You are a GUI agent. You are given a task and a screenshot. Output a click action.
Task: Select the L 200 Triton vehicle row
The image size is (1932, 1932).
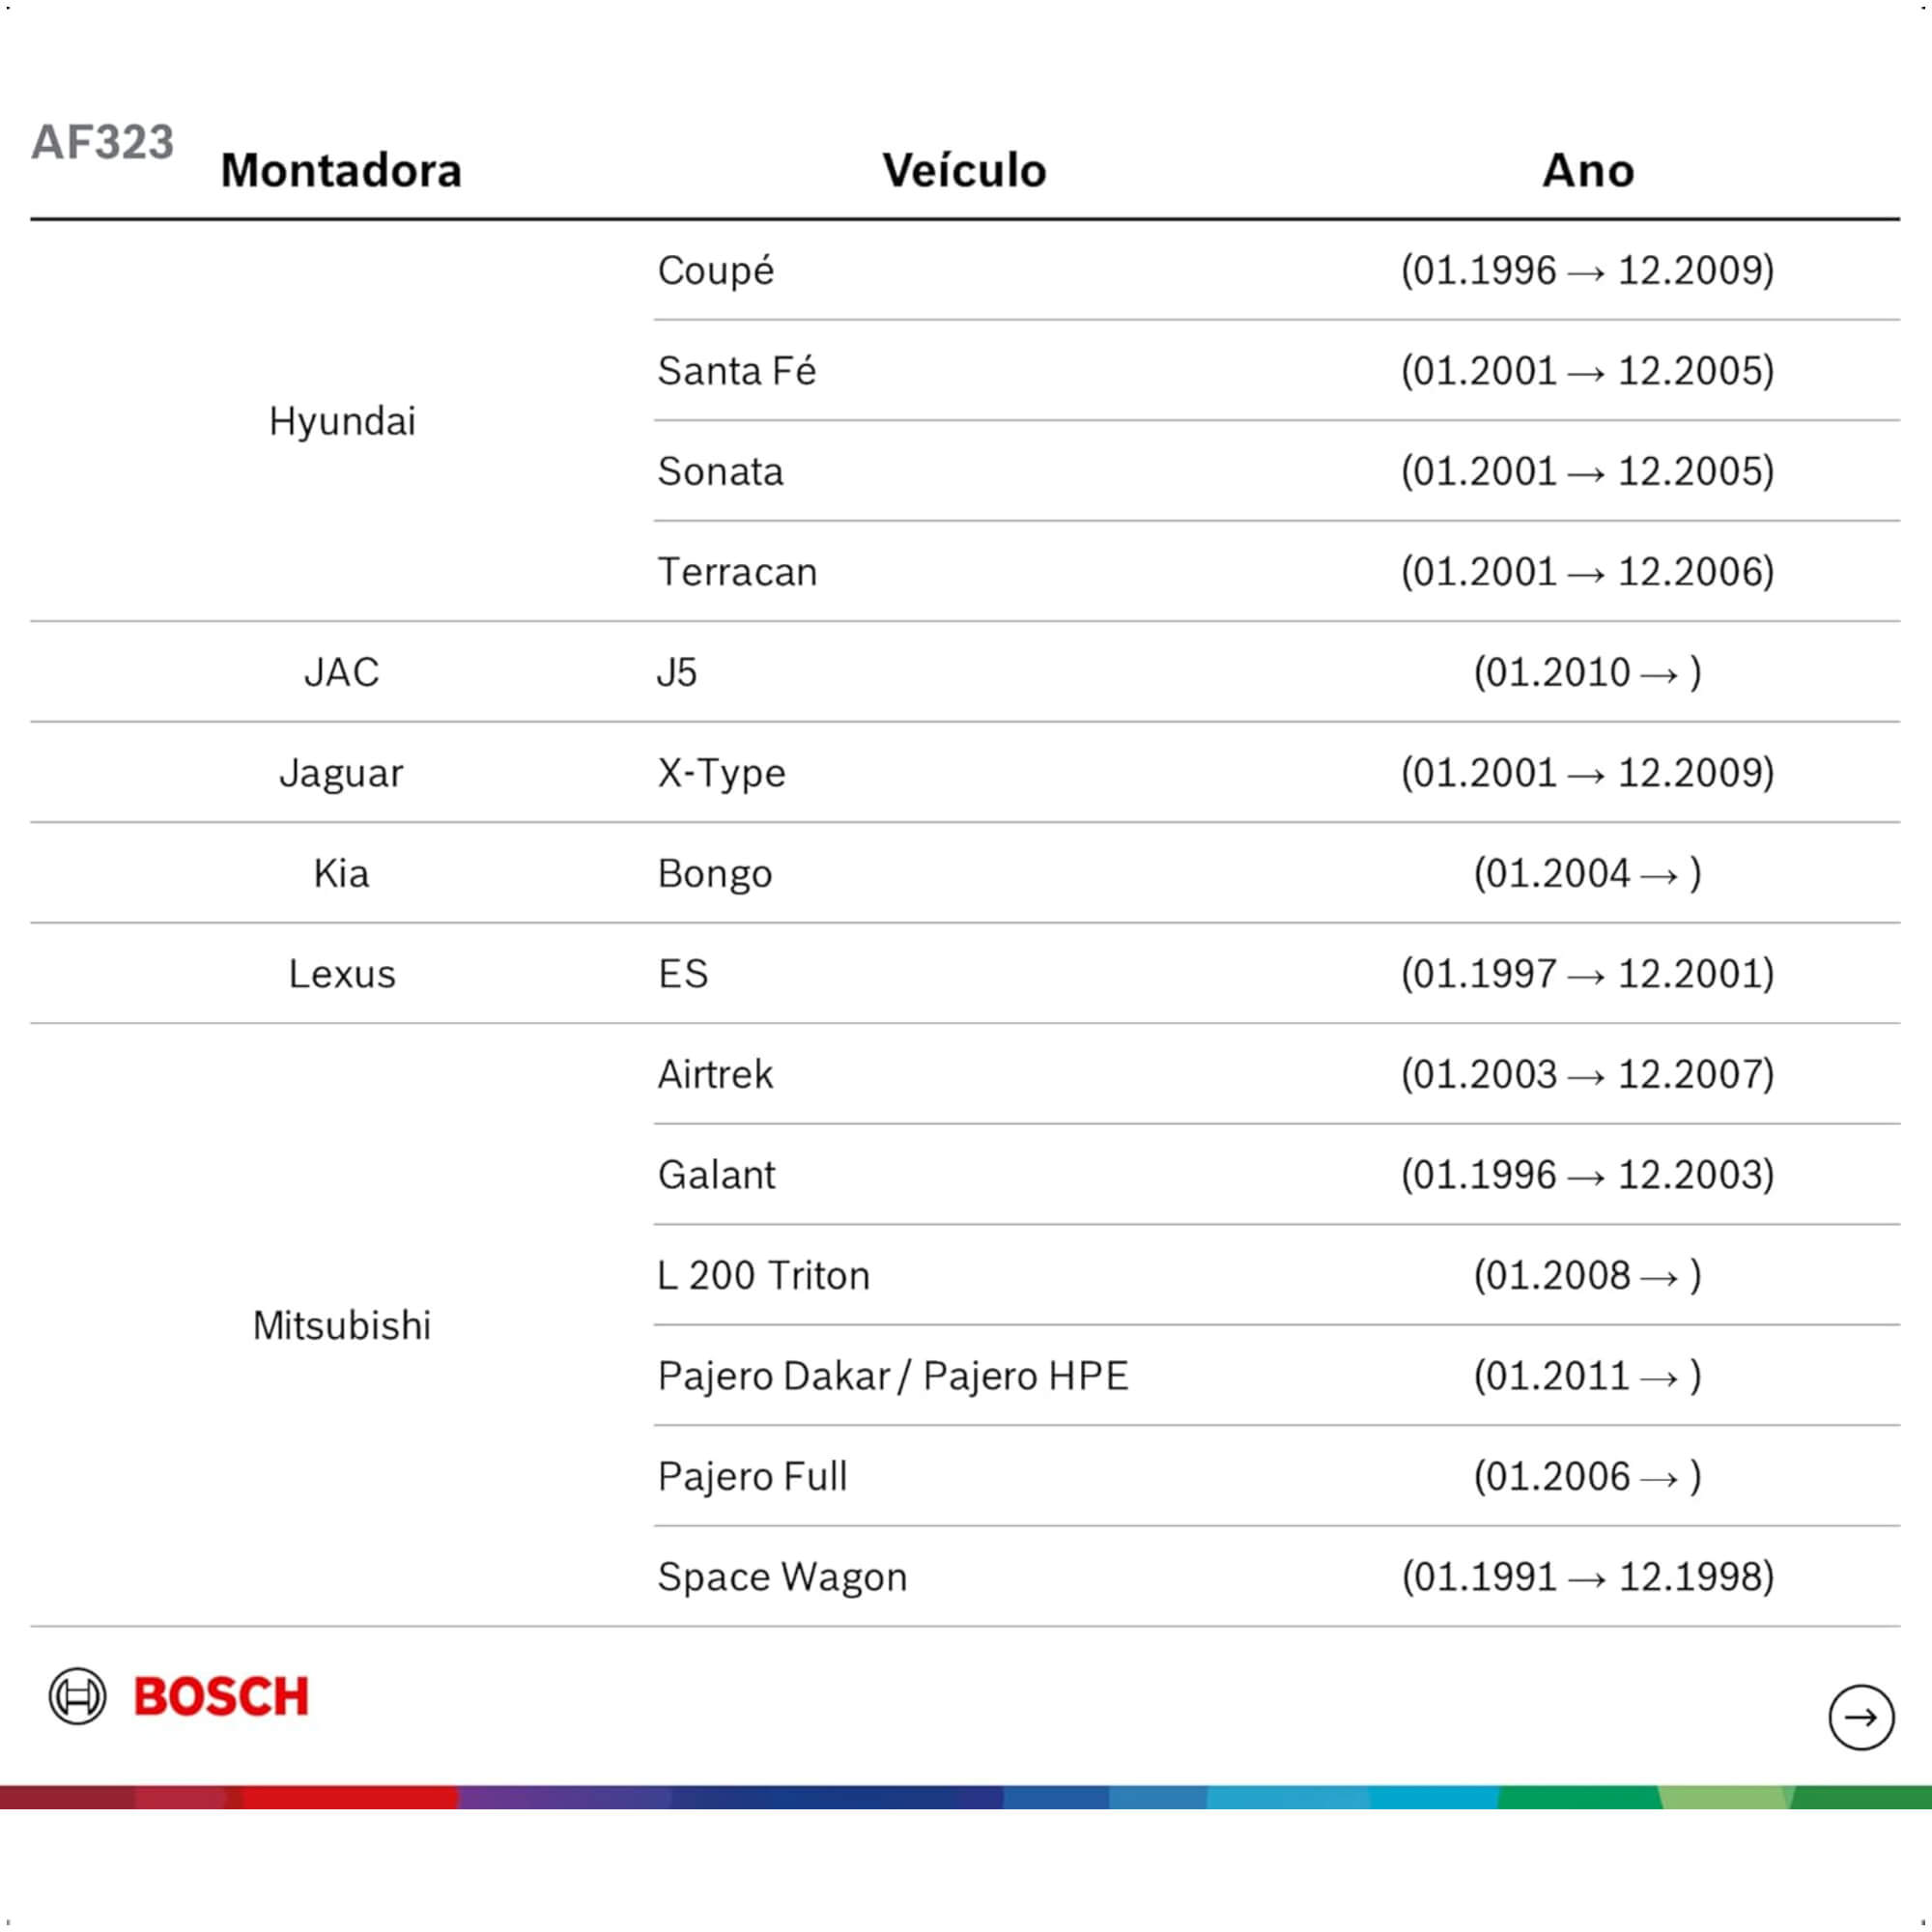click(x=1276, y=1275)
